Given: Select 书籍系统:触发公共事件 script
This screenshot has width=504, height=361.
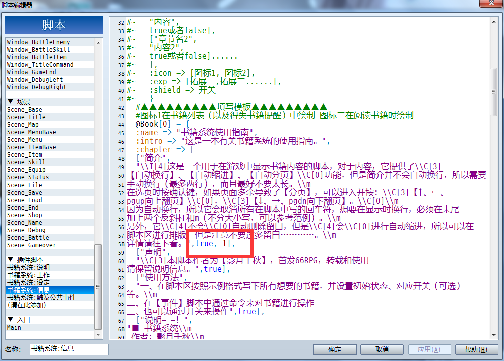Looking at the screenshot, I should (50, 298).
